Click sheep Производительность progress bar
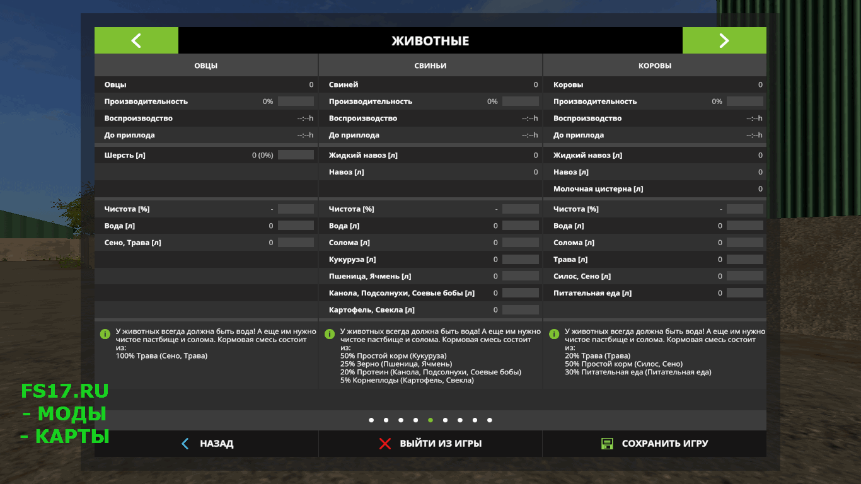 (x=296, y=101)
